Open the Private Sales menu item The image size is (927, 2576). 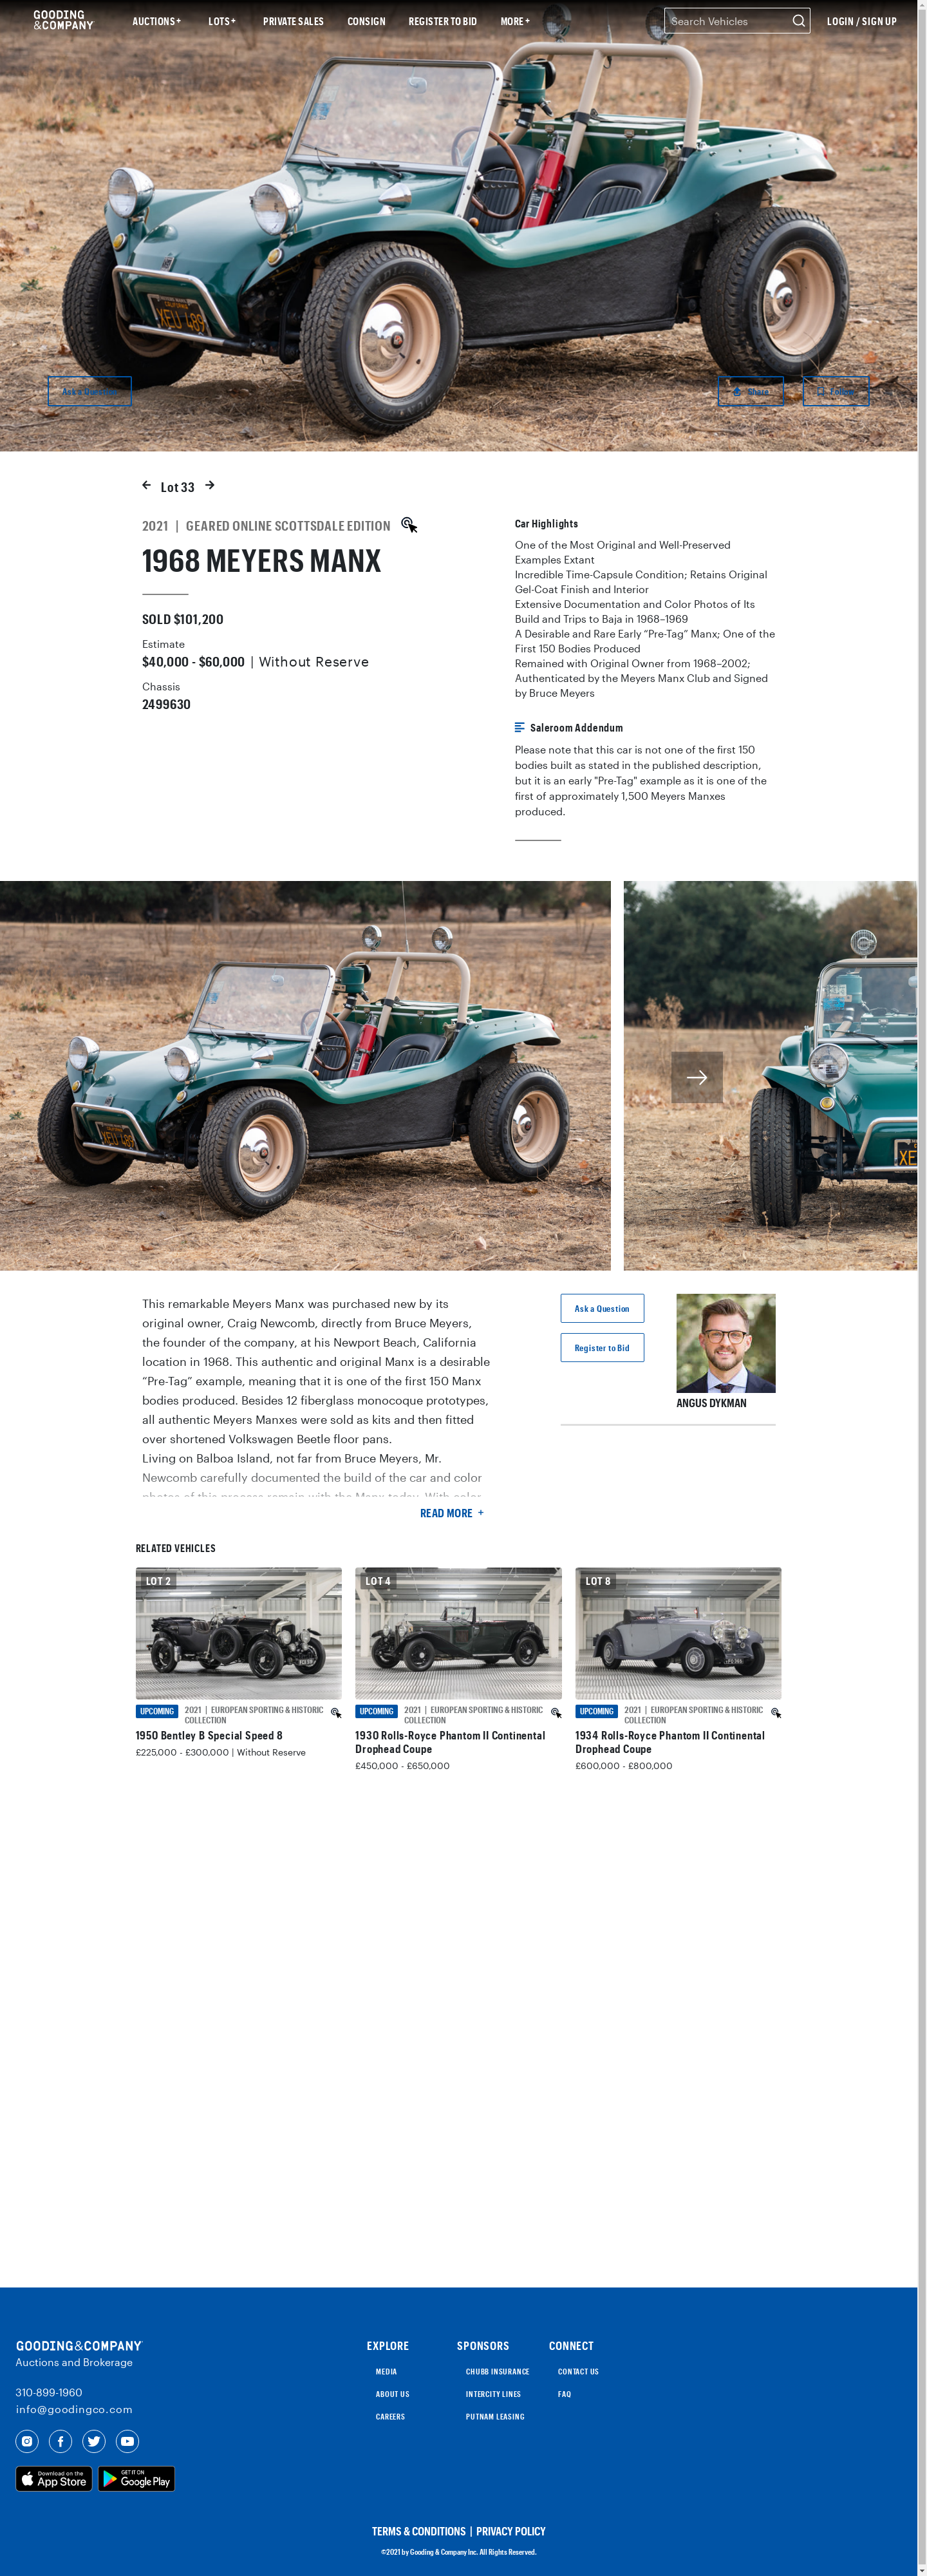tap(293, 21)
